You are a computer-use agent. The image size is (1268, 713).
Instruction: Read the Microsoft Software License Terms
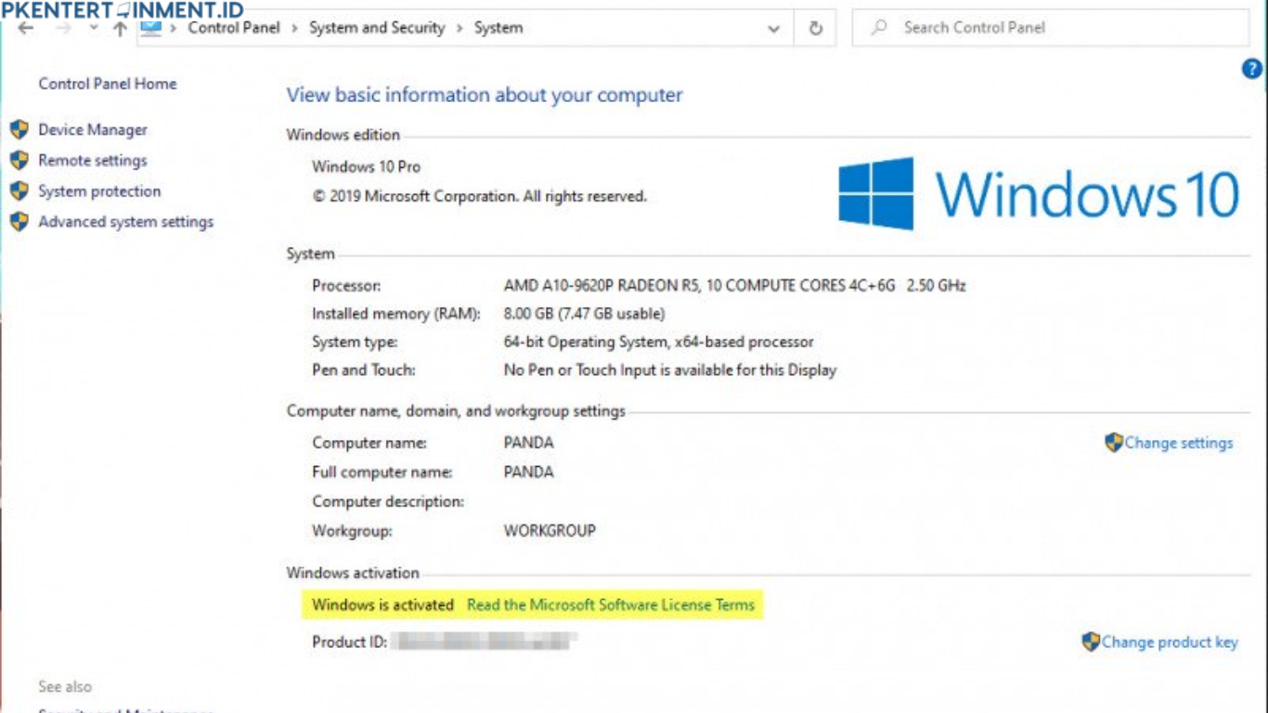tap(611, 605)
